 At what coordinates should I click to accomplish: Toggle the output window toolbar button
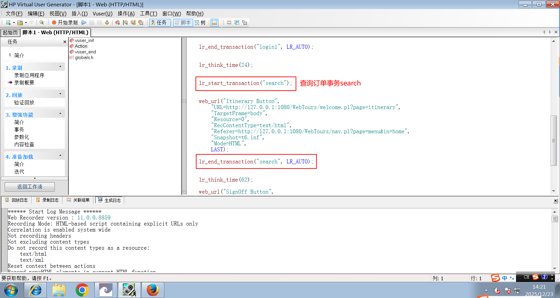click(214, 22)
